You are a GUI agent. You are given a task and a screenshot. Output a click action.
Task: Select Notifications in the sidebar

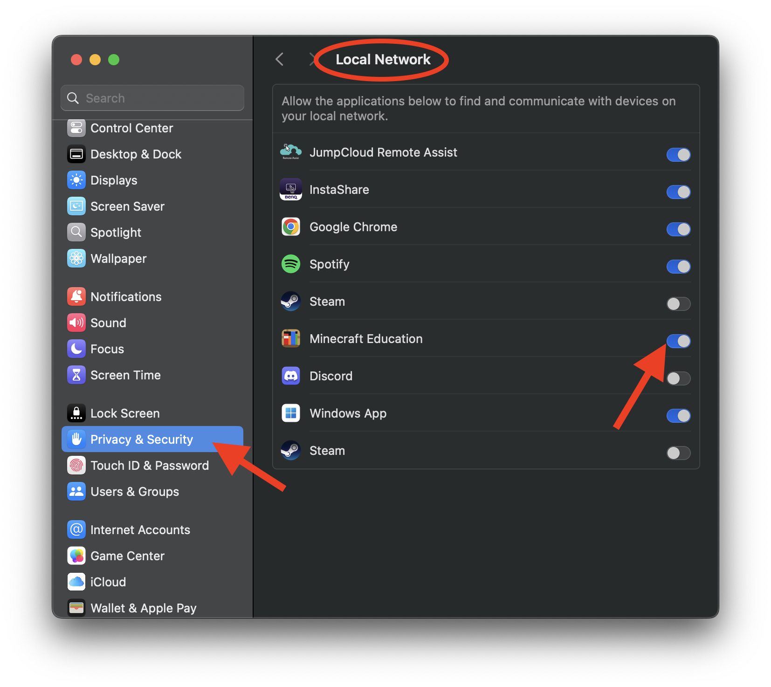click(x=126, y=296)
